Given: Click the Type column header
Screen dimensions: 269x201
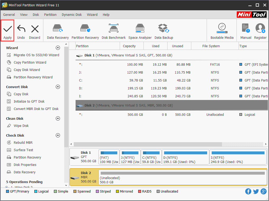Looking at the screenshot, I should pyautogui.click(x=253, y=46).
